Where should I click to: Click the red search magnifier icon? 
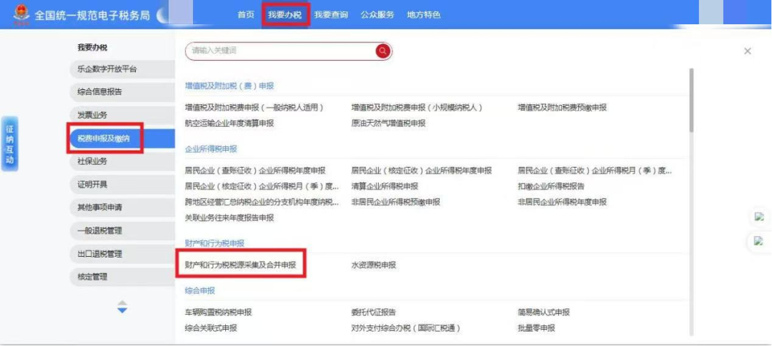tap(382, 51)
